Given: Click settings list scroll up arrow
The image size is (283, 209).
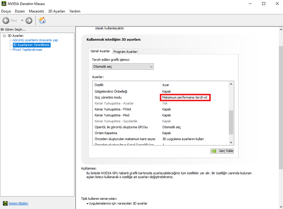Looking at the screenshot, I should coord(231,84).
